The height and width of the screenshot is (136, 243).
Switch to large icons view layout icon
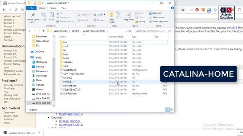(172, 110)
